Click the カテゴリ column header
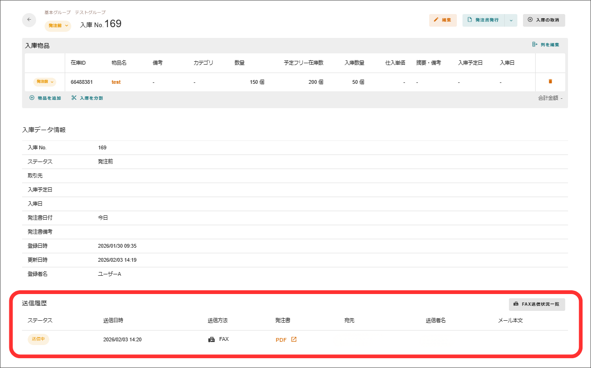591x368 pixels. tap(204, 63)
